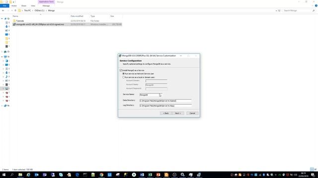Open Outlook from taskbar
Image resolution: width=318 pixels, height=178 pixels.
pos(36,175)
